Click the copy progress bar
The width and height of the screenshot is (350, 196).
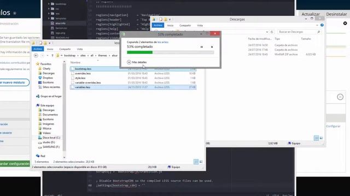click(x=170, y=52)
